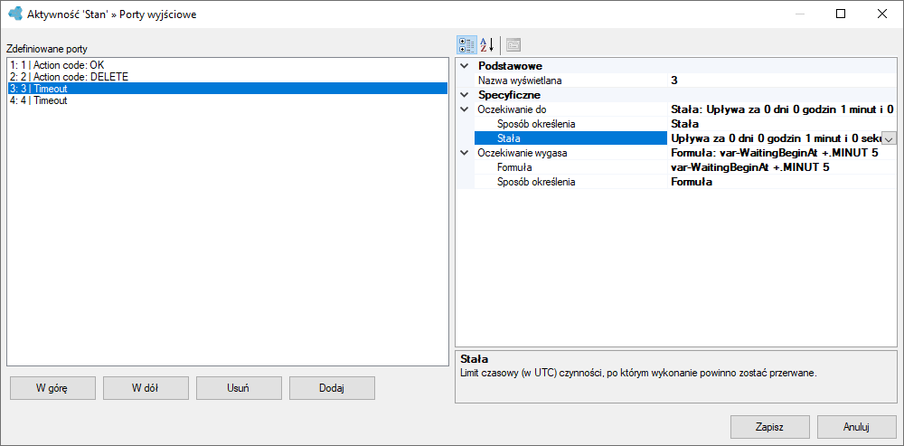Image resolution: width=904 pixels, height=446 pixels.
Task: Click the 'Formuła' value of Sposób określenia
Action: click(x=782, y=182)
